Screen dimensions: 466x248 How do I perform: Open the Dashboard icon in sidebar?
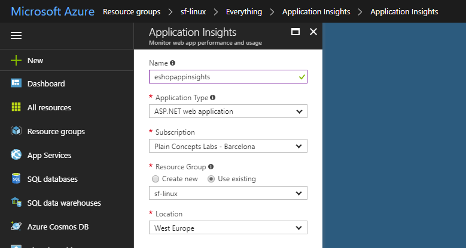pos(16,84)
